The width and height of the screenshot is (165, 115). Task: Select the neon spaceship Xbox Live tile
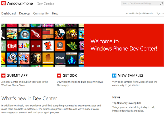[x=72, y=58]
